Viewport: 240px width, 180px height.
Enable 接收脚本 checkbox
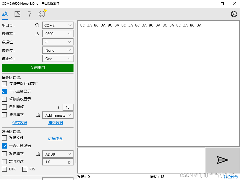(4, 115)
